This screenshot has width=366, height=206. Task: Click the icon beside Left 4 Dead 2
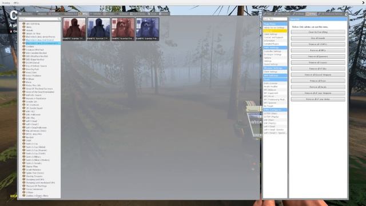point(24,124)
